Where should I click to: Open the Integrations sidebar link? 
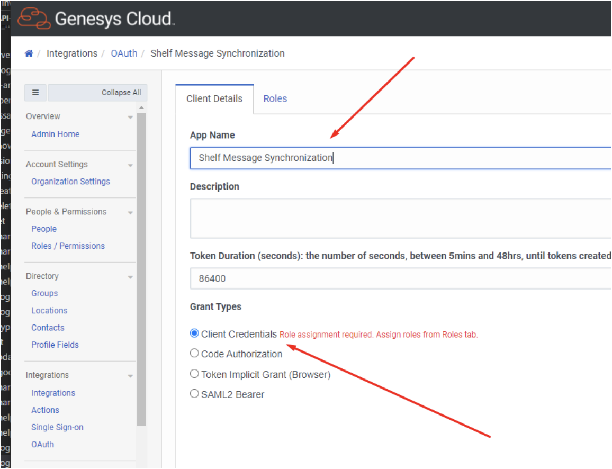(53, 393)
